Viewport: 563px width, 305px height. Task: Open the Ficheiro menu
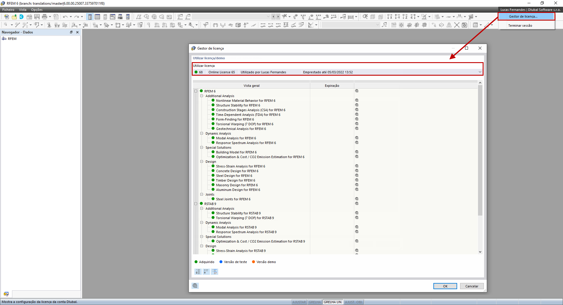[x=8, y=10]
